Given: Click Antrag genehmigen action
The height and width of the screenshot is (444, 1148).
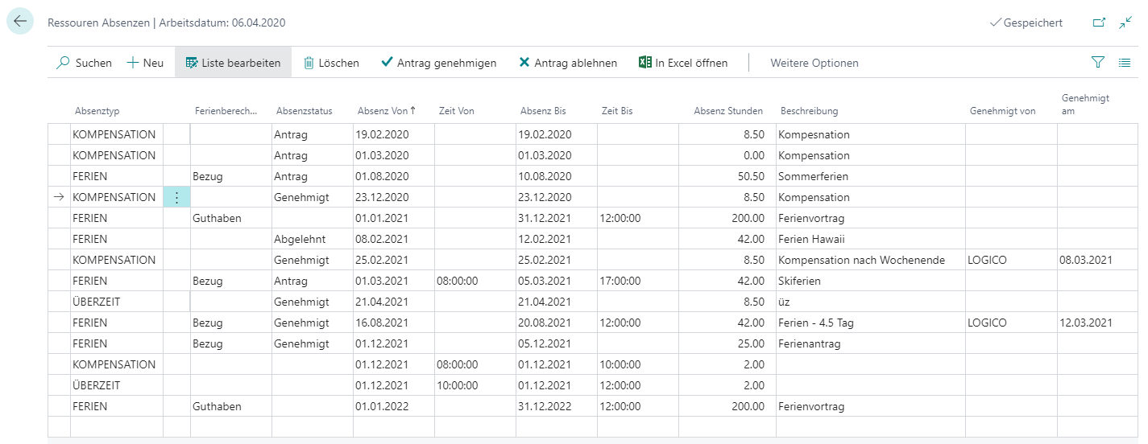Looking at the screenshot, I should (x=438, y=63).
